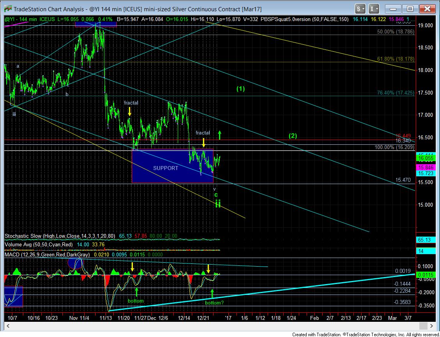Click the -0.3583 MACD level label

[x=403, y=302]
